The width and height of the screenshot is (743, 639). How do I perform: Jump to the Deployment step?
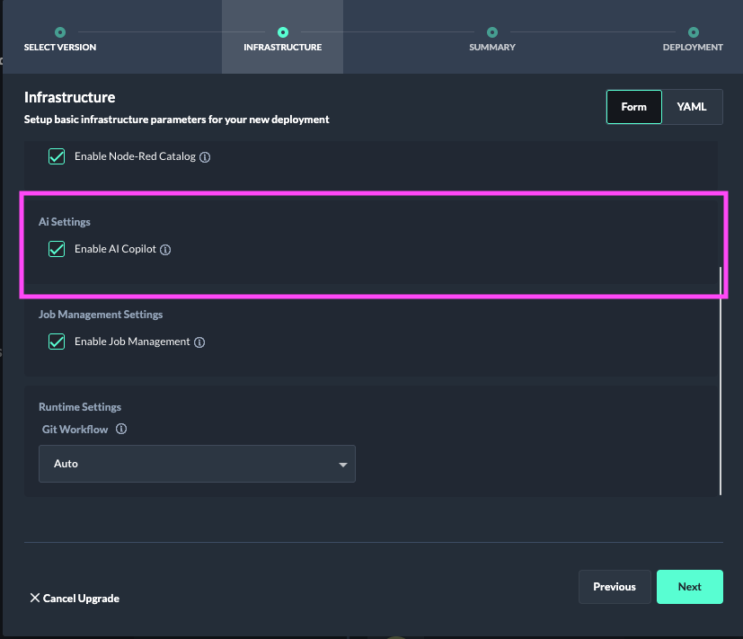693,48
